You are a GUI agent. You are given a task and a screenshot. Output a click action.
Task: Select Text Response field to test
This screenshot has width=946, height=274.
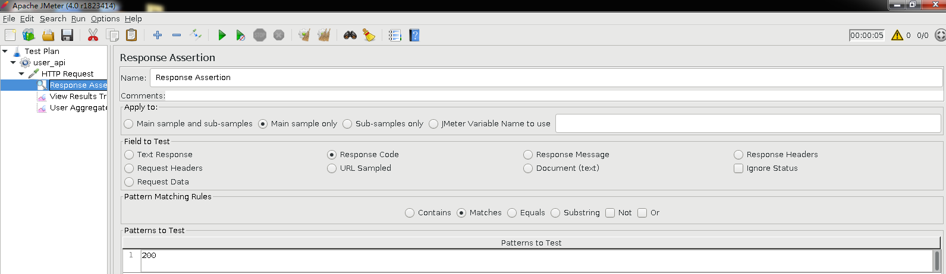pos(158,155)
